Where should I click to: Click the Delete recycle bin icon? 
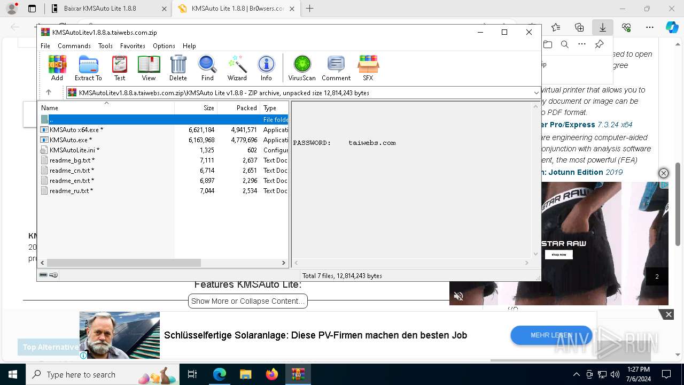[x=178, y=68]
